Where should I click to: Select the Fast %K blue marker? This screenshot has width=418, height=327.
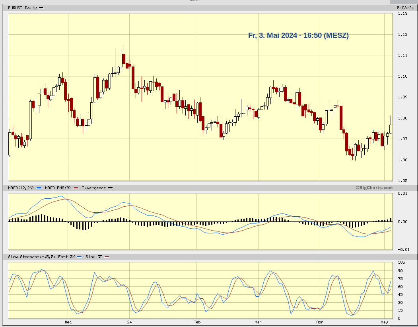[79, 257]
